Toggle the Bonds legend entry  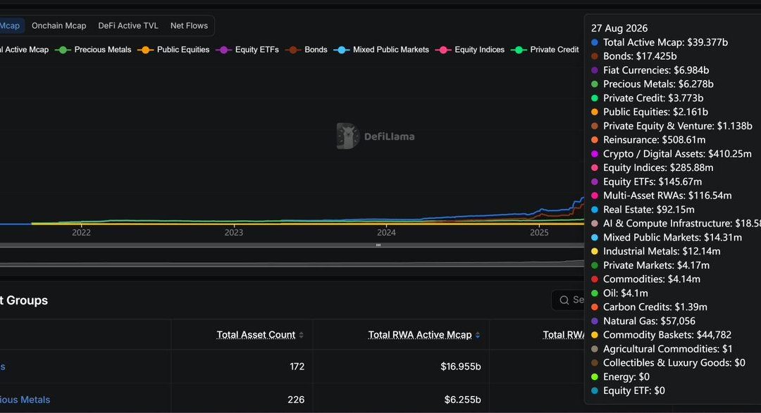[x=307, y=49]
